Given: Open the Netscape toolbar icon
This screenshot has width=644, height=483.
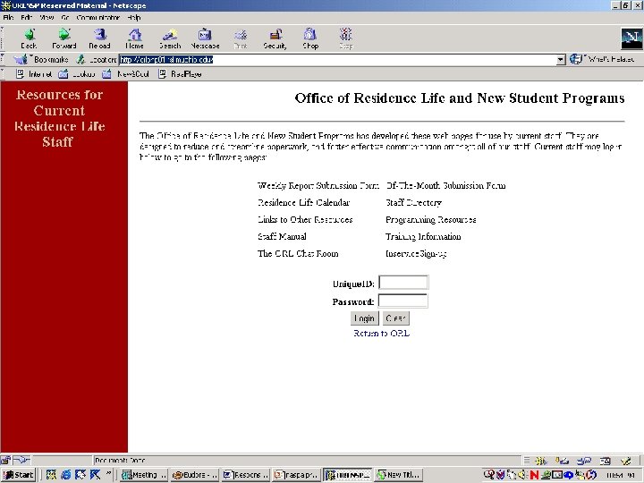Looking at the screenshot, I should click(x=205, y=38).
